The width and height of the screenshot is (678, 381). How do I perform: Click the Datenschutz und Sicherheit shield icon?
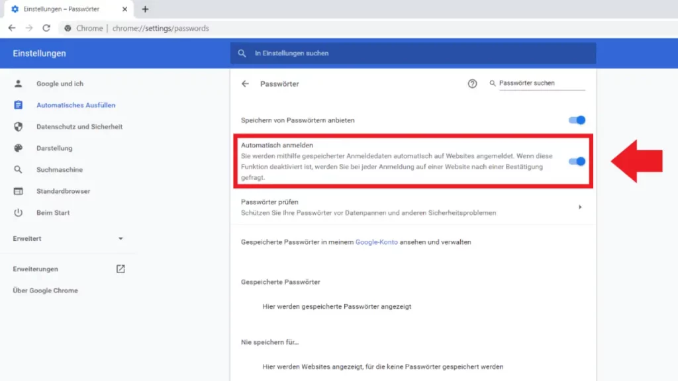coord(19,126)
